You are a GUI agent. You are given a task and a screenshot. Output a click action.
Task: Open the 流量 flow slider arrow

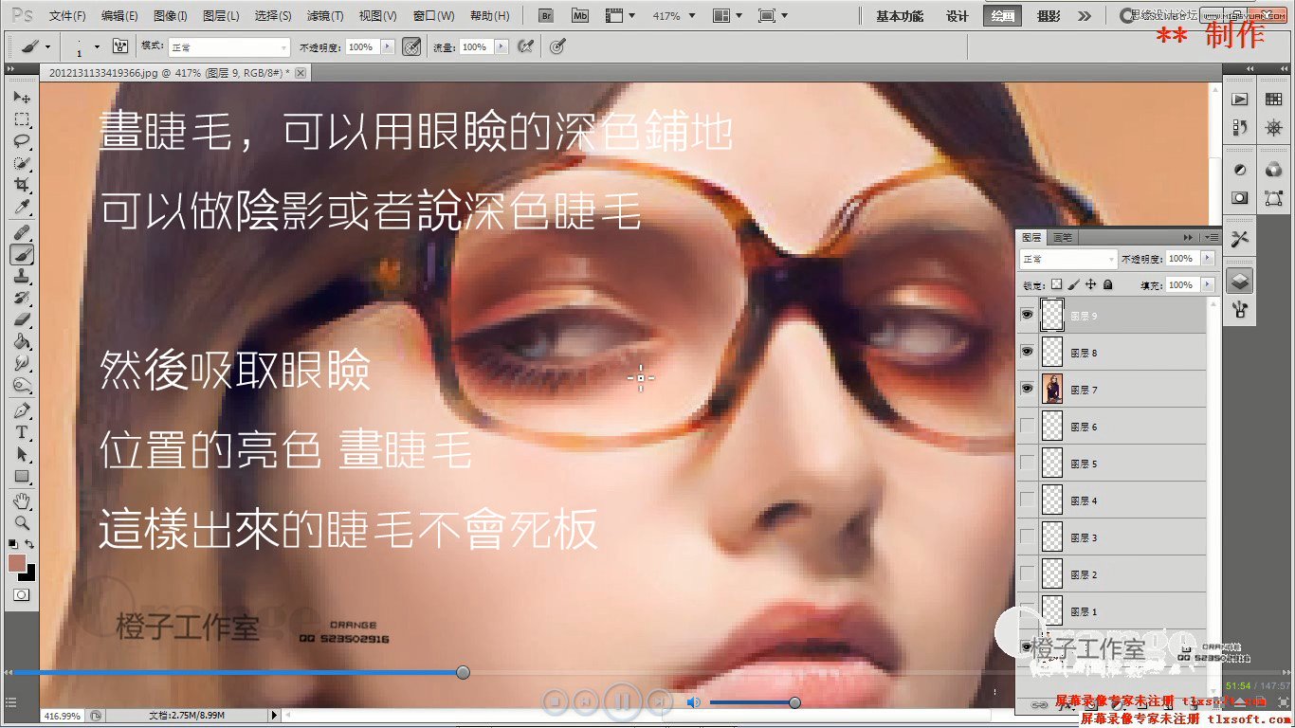(501, 47)
